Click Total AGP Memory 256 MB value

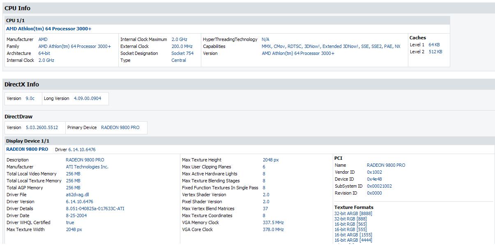click(73, 188)
